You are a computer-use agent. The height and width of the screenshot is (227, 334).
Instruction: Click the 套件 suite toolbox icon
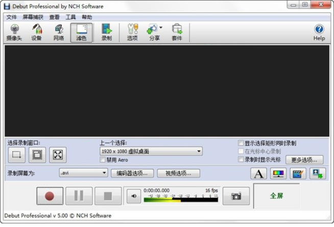(x=177, y=32)
